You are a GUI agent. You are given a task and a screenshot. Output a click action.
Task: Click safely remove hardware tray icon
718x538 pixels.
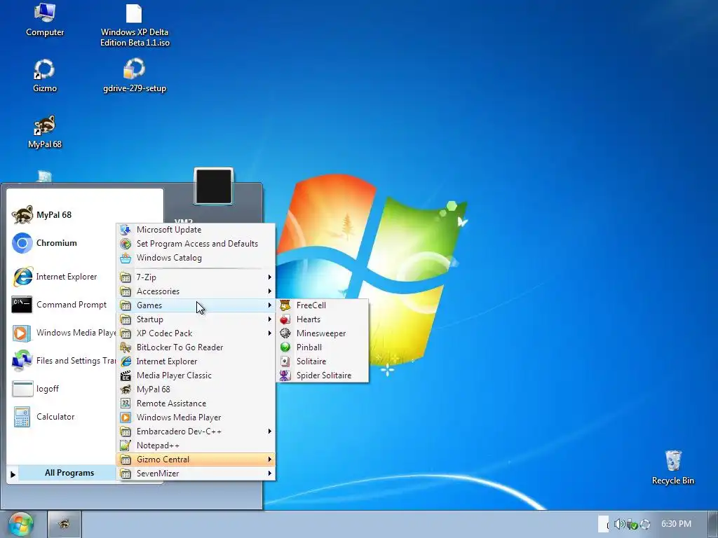[632, 524]
